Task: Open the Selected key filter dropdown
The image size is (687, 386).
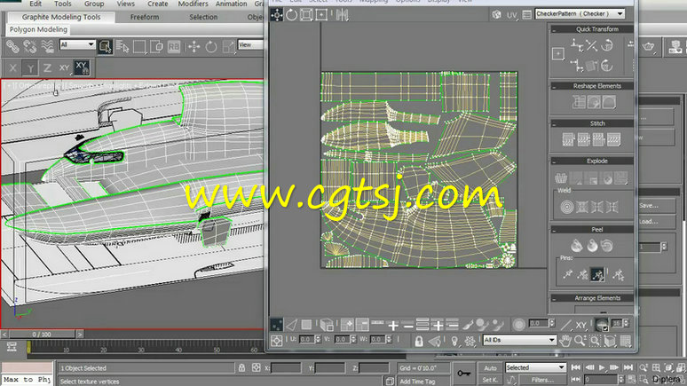Action: [x=535, y=367]
